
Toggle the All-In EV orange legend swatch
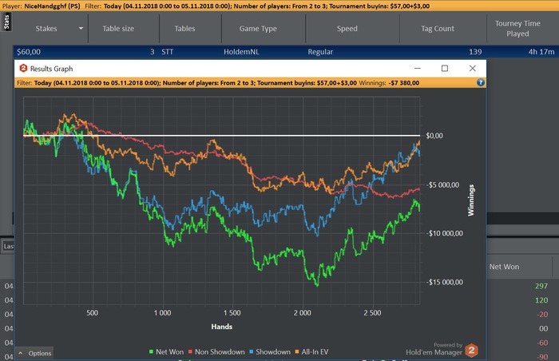click(297, 351)
